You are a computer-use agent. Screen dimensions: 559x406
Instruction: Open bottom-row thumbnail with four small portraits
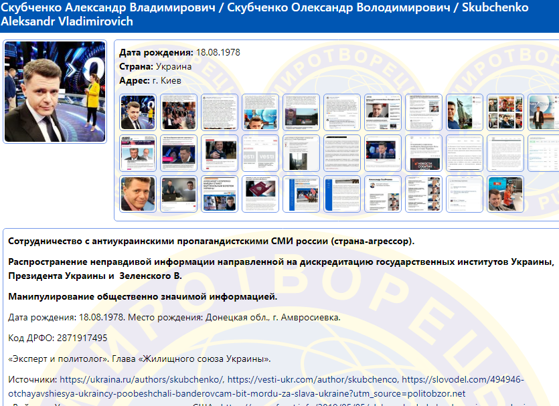pyautogui.click(x=424, y=194)
